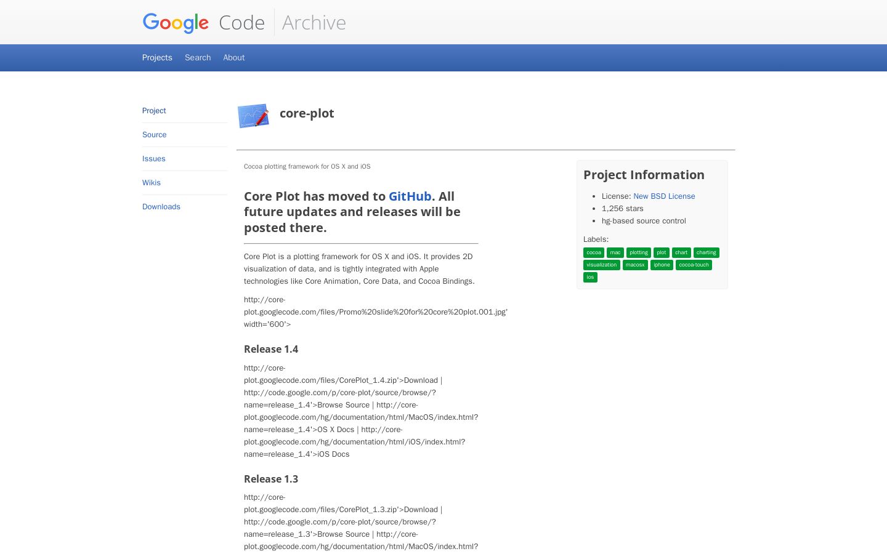Open the Downloads sidebar link
The image size is (887, 554).
pyautogui.click(x=161, y=207)
